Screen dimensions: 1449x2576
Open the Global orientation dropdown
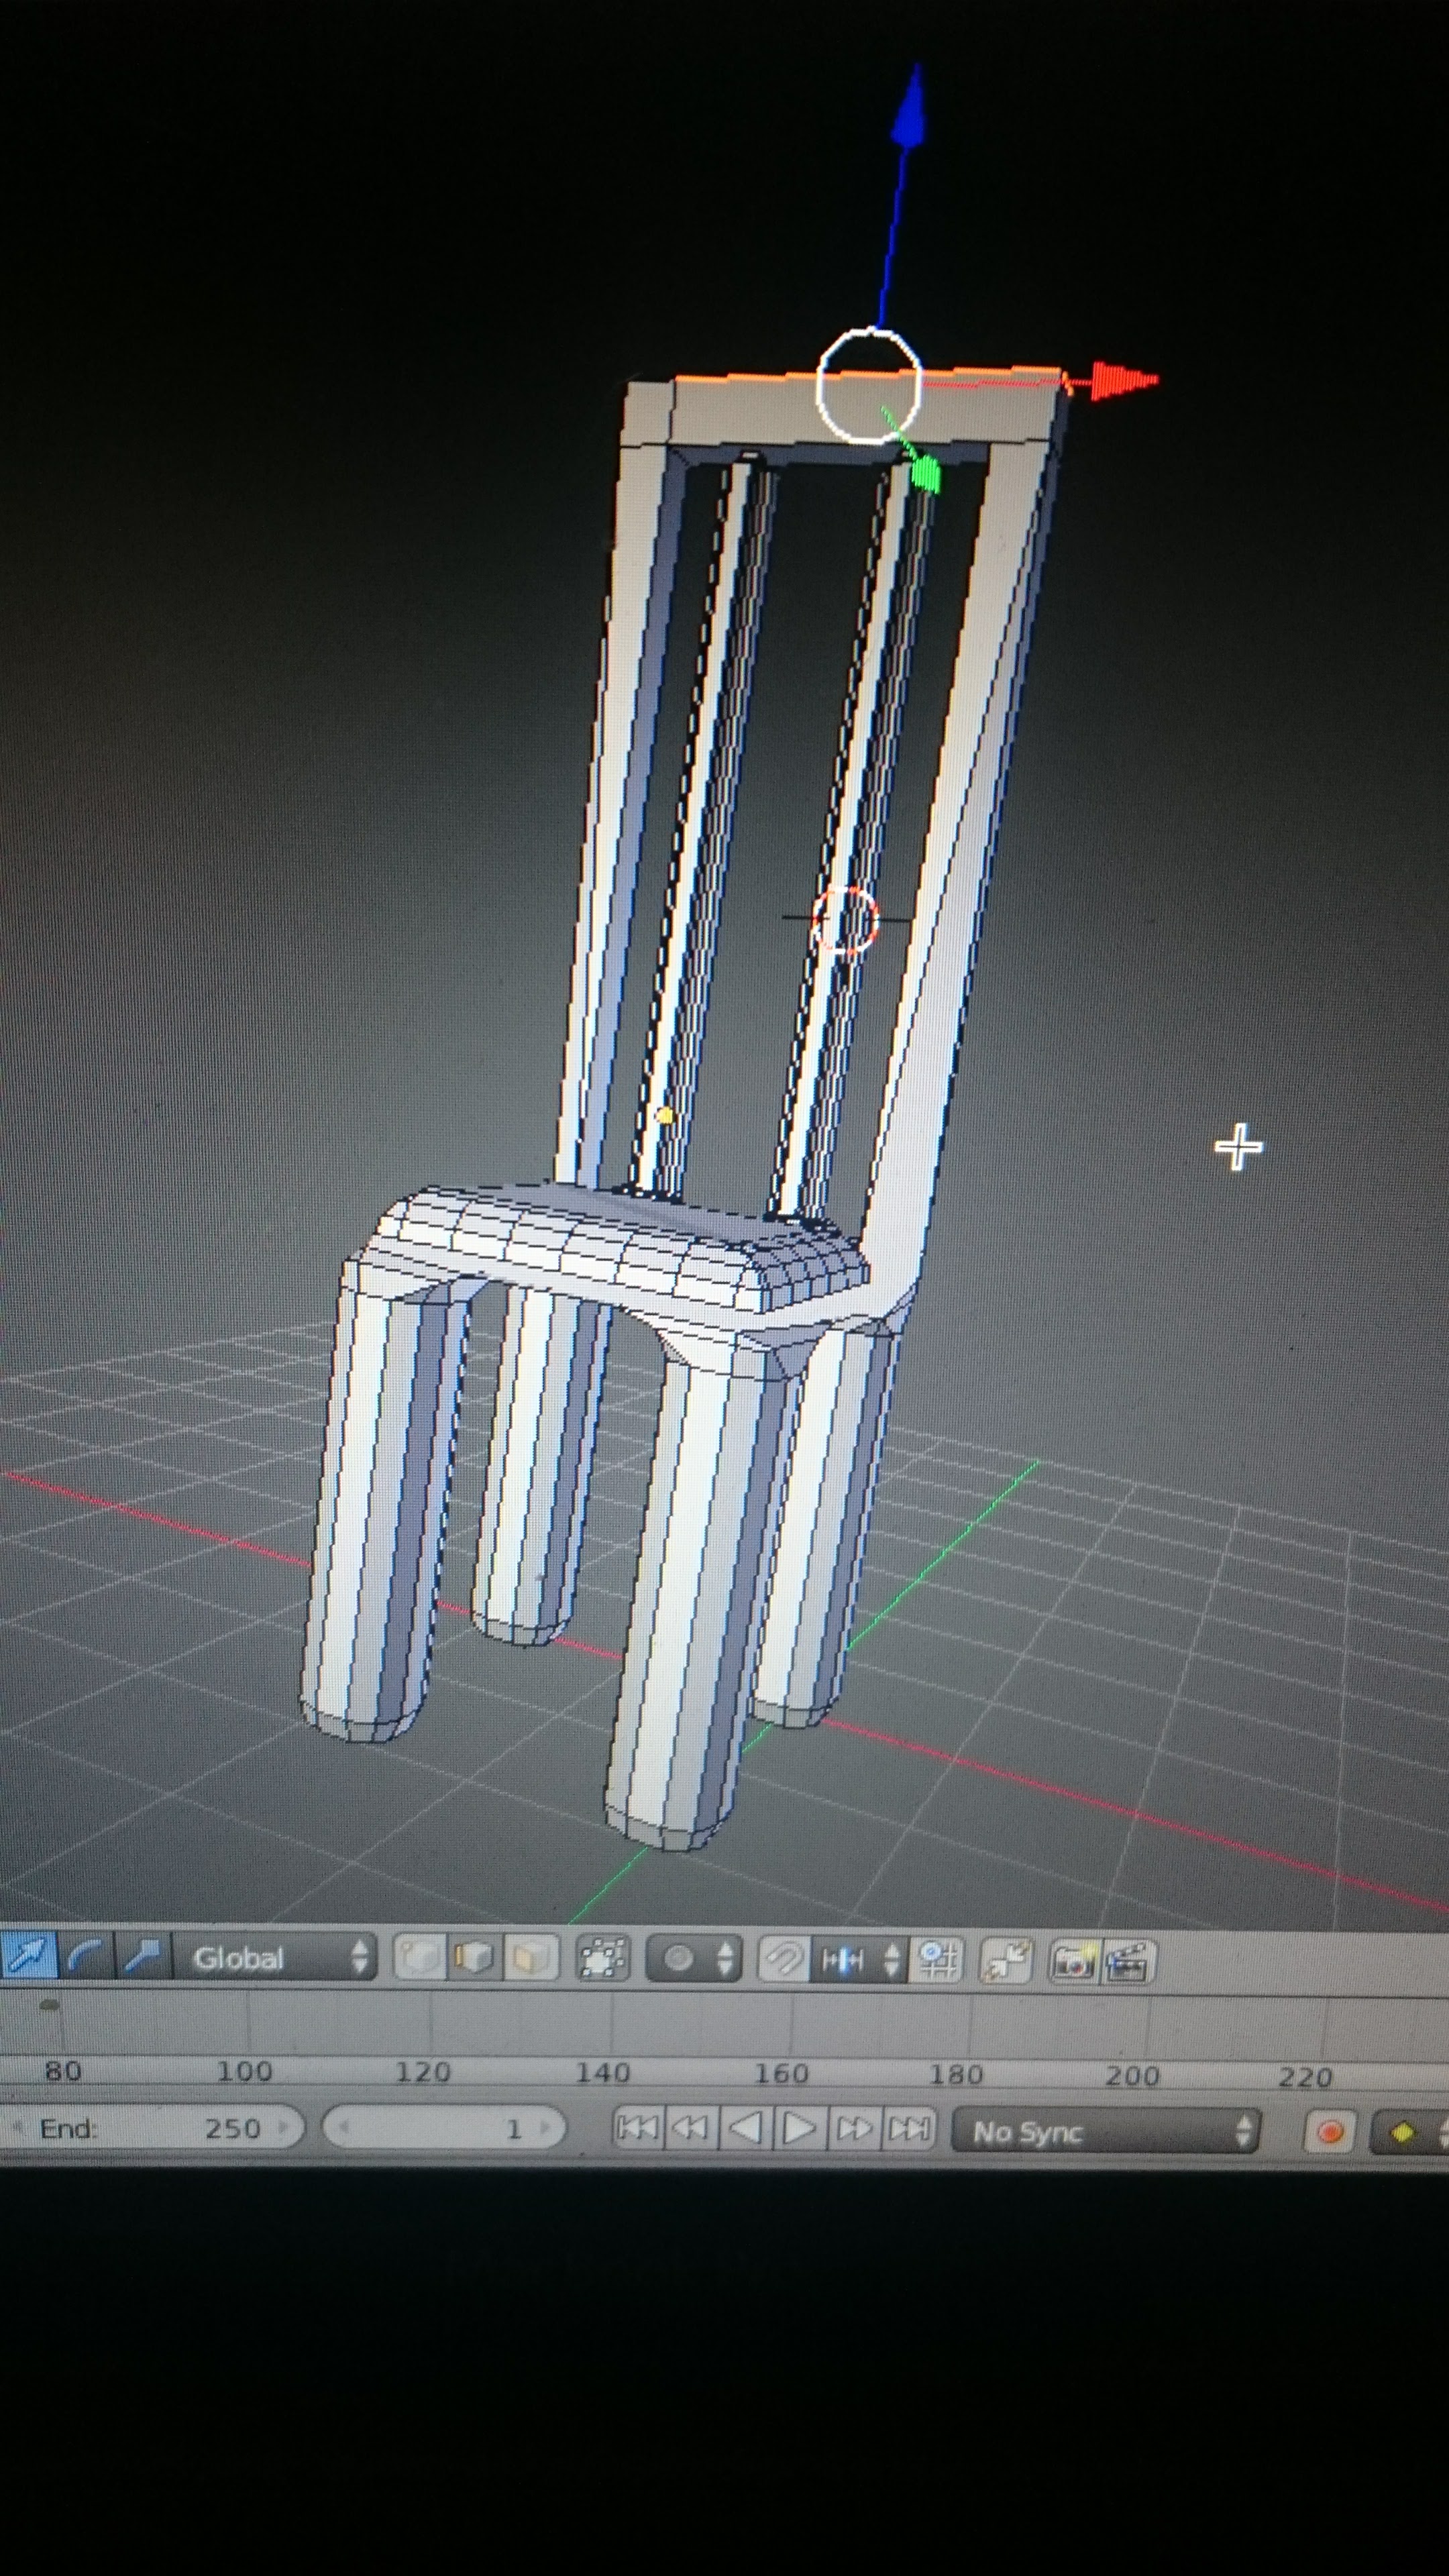(x=274, y=1957)
